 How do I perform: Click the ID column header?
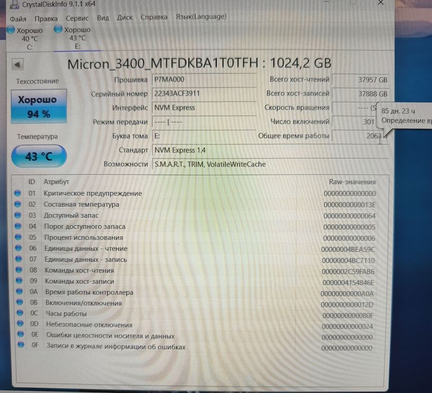tap(32, 182)
